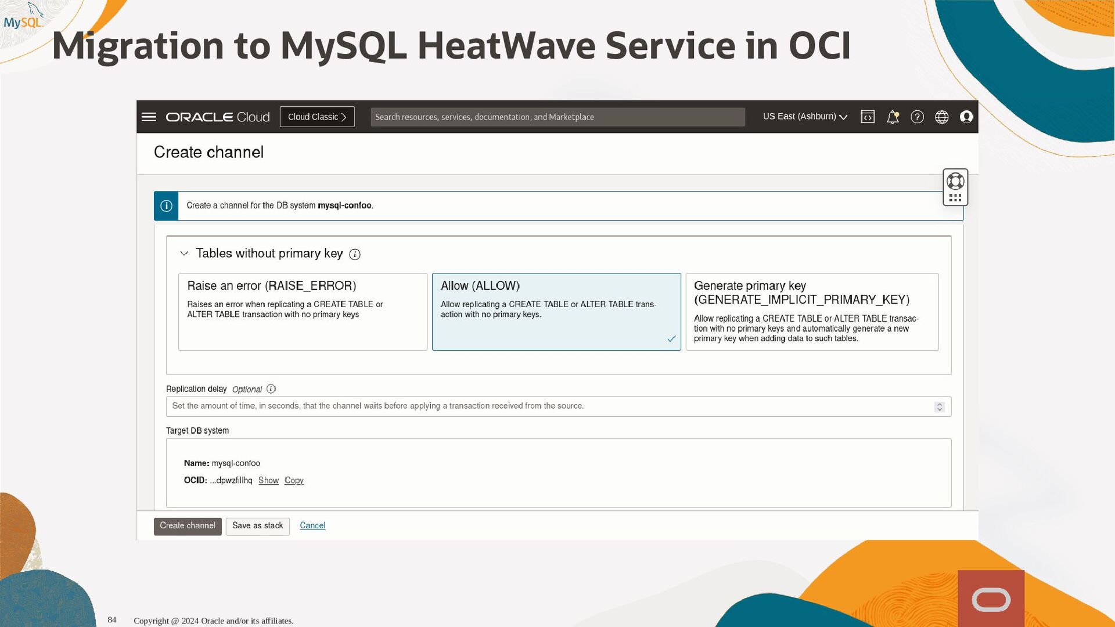The image size is (1115, 627).
Task: Click the Replication delay stepper arrows
Action: coord(939,406)
